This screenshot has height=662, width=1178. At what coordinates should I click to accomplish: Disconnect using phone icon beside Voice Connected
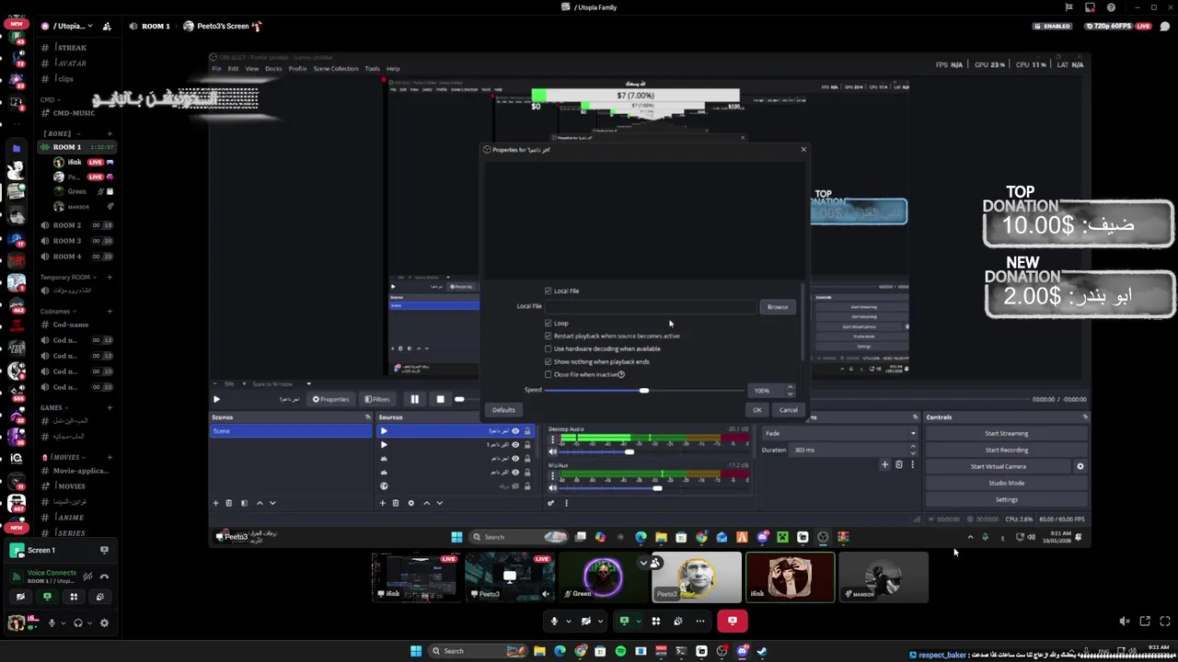(104, 576)
